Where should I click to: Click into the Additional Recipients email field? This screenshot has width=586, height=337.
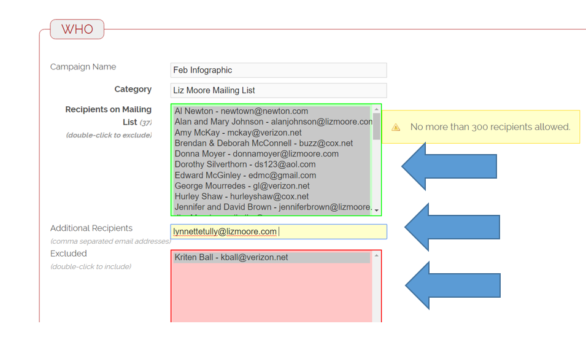(279, 231)
